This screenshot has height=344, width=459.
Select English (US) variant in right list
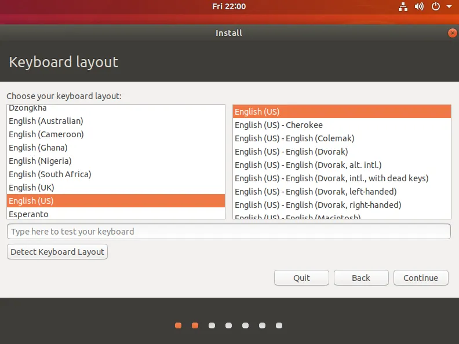pyautogui.click(x=341, y=111)
